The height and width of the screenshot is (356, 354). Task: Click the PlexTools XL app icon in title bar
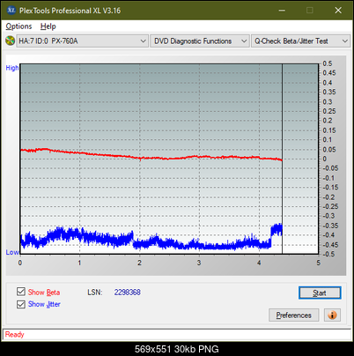pyautogui.click(x=11, y=11)
